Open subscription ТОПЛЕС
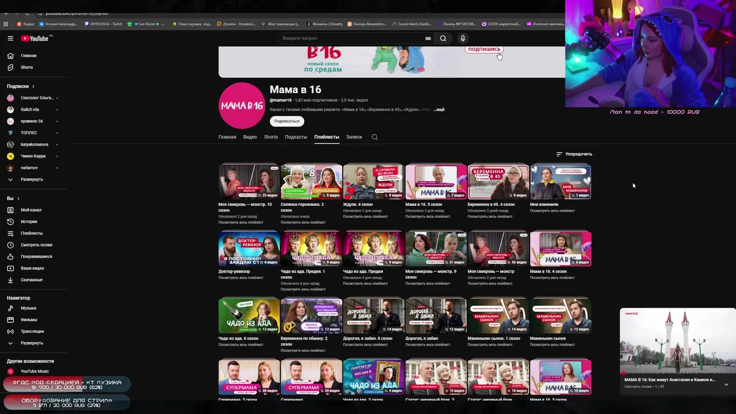Image resolution: width=736 pixels, height=414 pixels. 33,133
